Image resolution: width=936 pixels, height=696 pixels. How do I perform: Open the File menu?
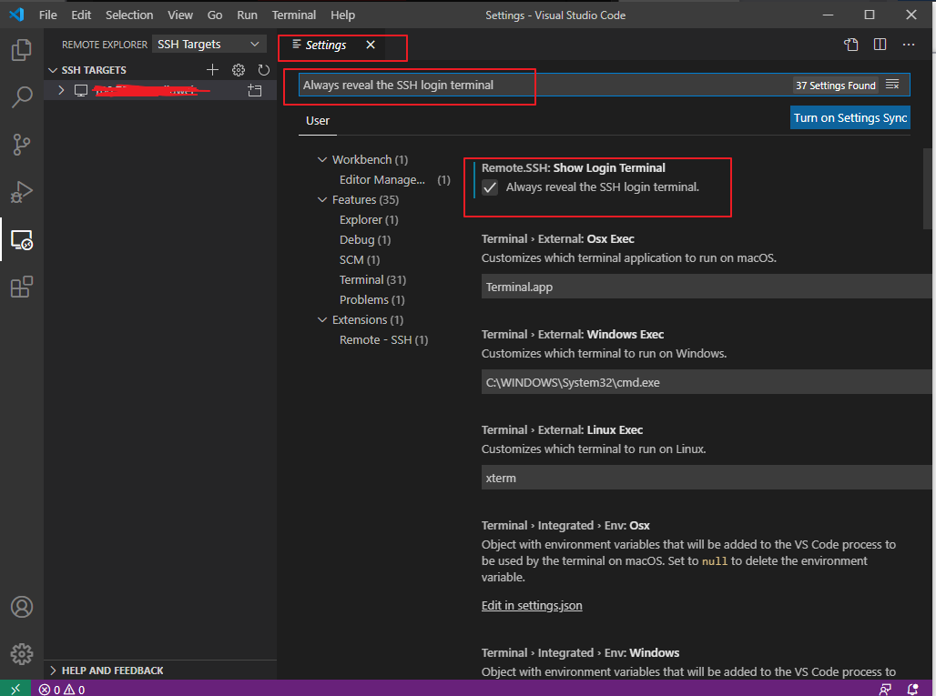(x=47, y=15)
